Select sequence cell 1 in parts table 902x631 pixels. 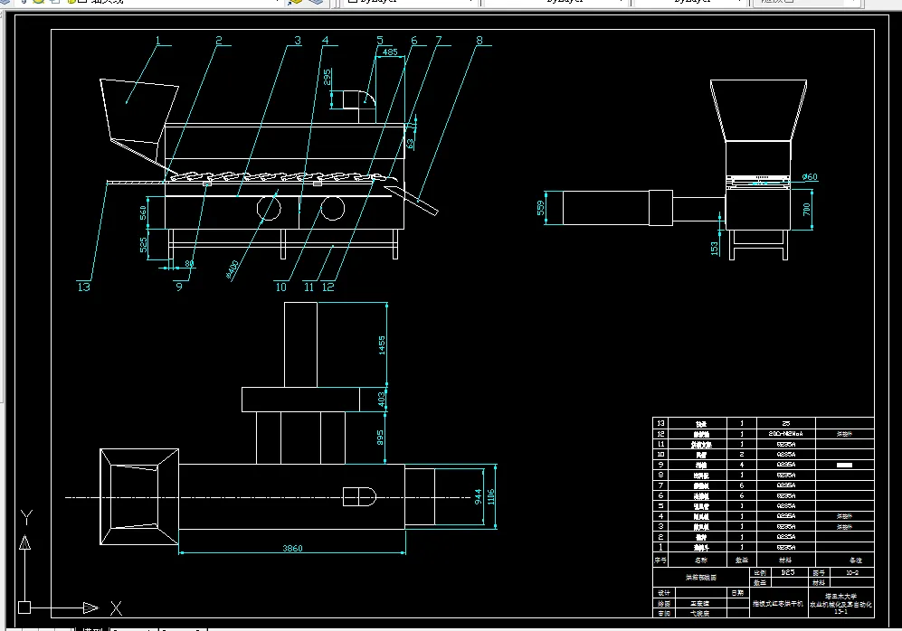(661, 547)
